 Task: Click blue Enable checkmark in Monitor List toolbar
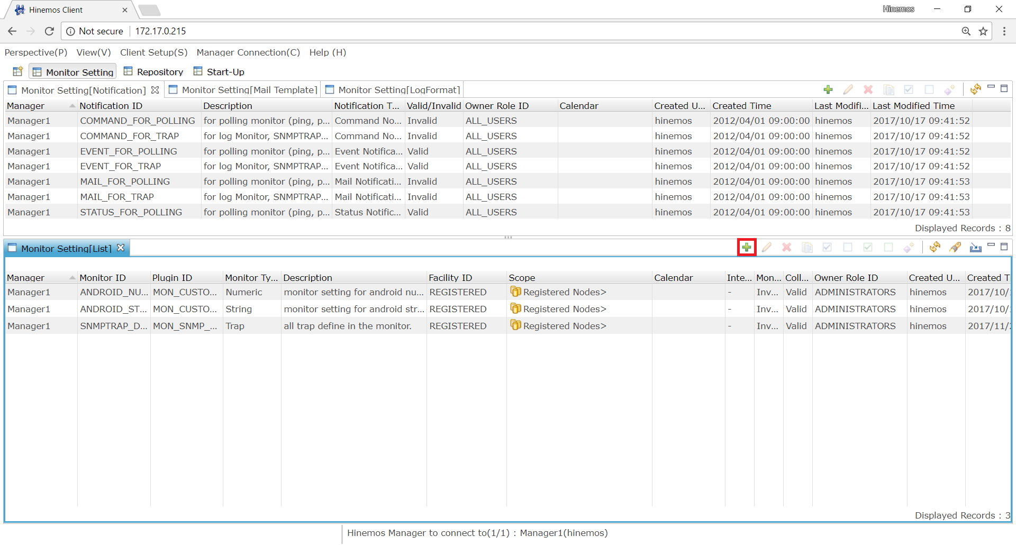[827, 247]
